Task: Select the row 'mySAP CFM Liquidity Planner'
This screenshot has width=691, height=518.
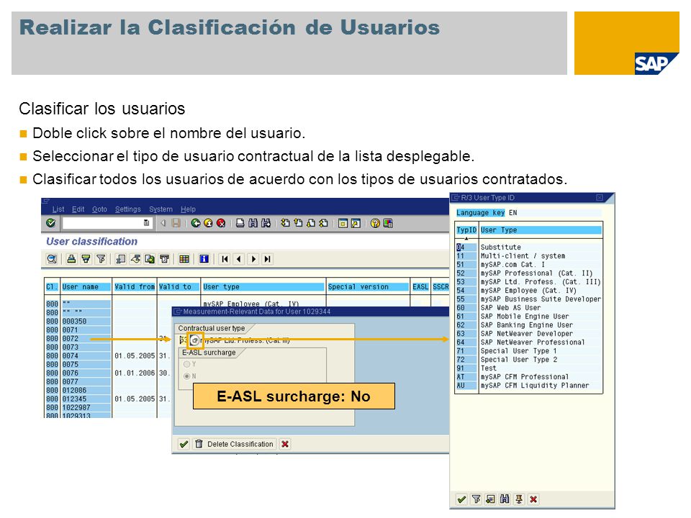Action: tap(529, 386)
